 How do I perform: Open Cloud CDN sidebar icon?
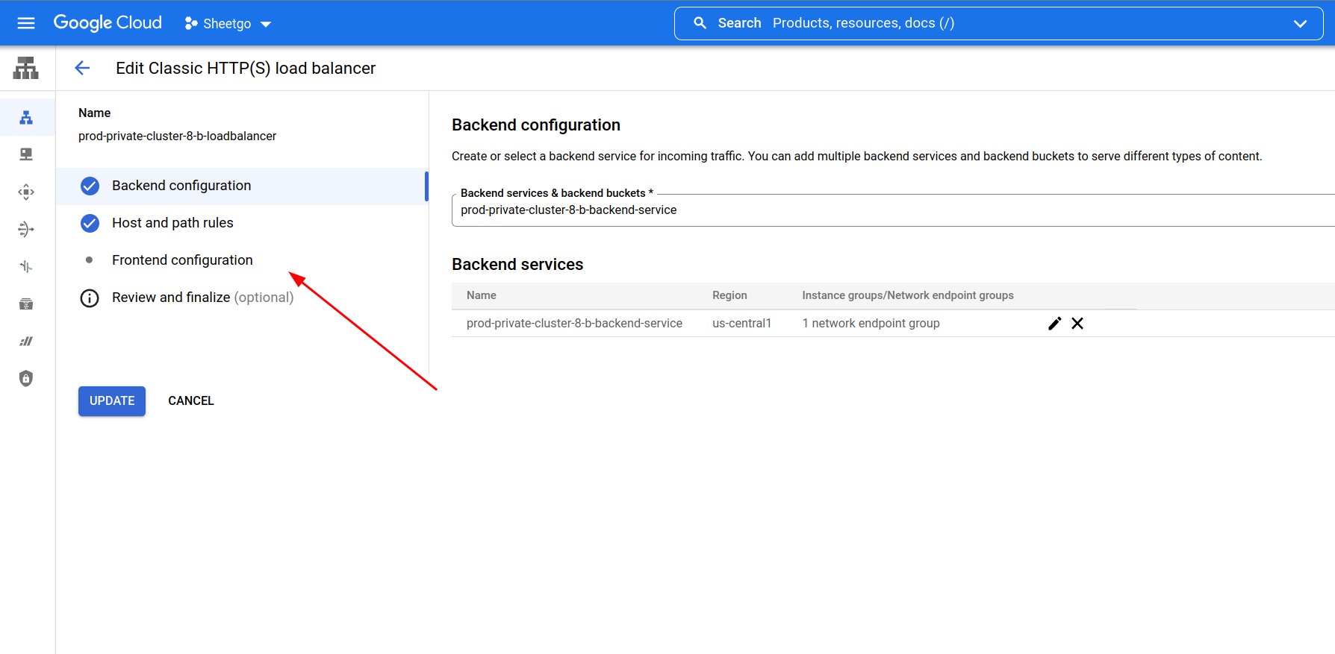click(26, 192)
